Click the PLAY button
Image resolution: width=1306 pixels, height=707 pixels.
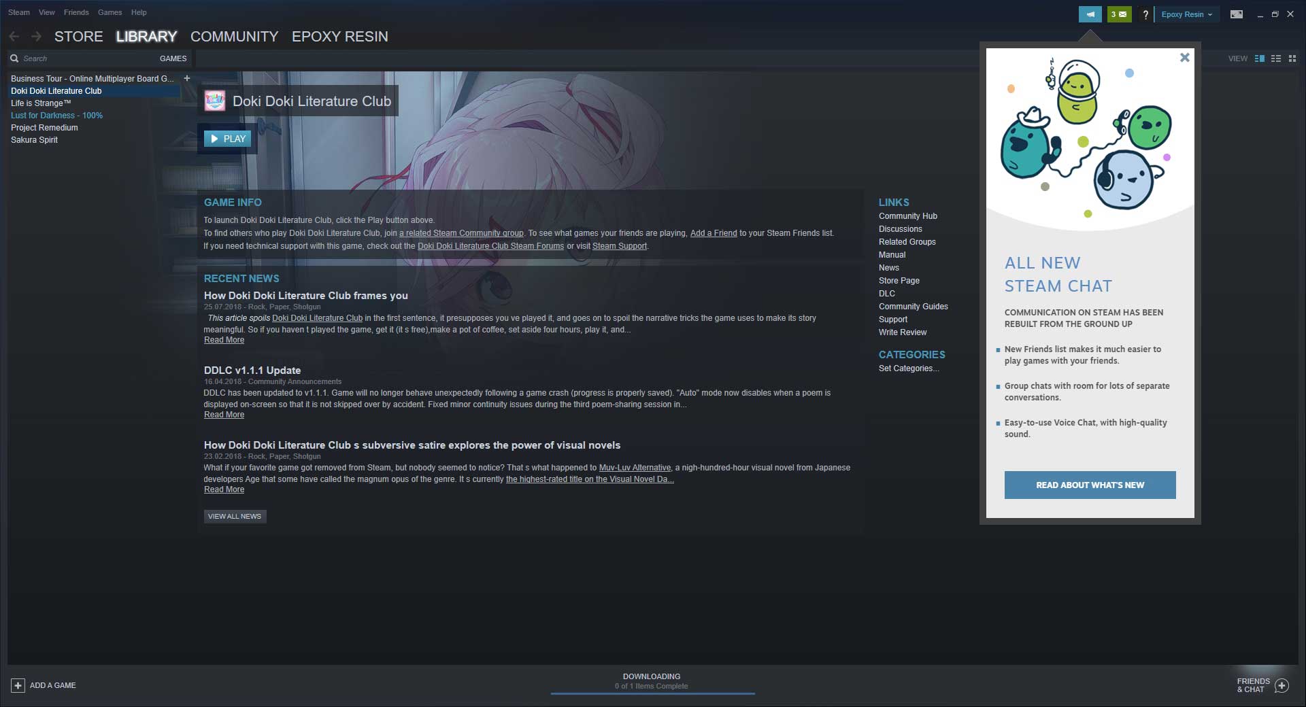pos(228,139)
